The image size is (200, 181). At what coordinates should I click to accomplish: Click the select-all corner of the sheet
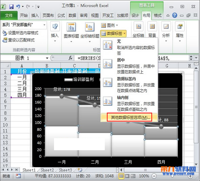click(6, 66)
